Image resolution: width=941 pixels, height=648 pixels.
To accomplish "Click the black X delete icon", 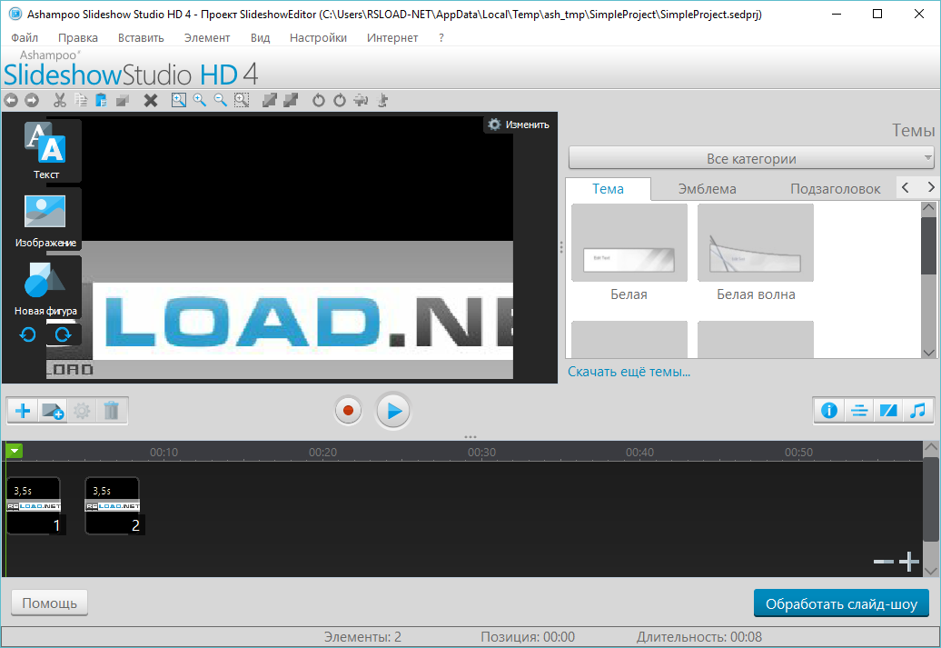I will coord(151,100).
